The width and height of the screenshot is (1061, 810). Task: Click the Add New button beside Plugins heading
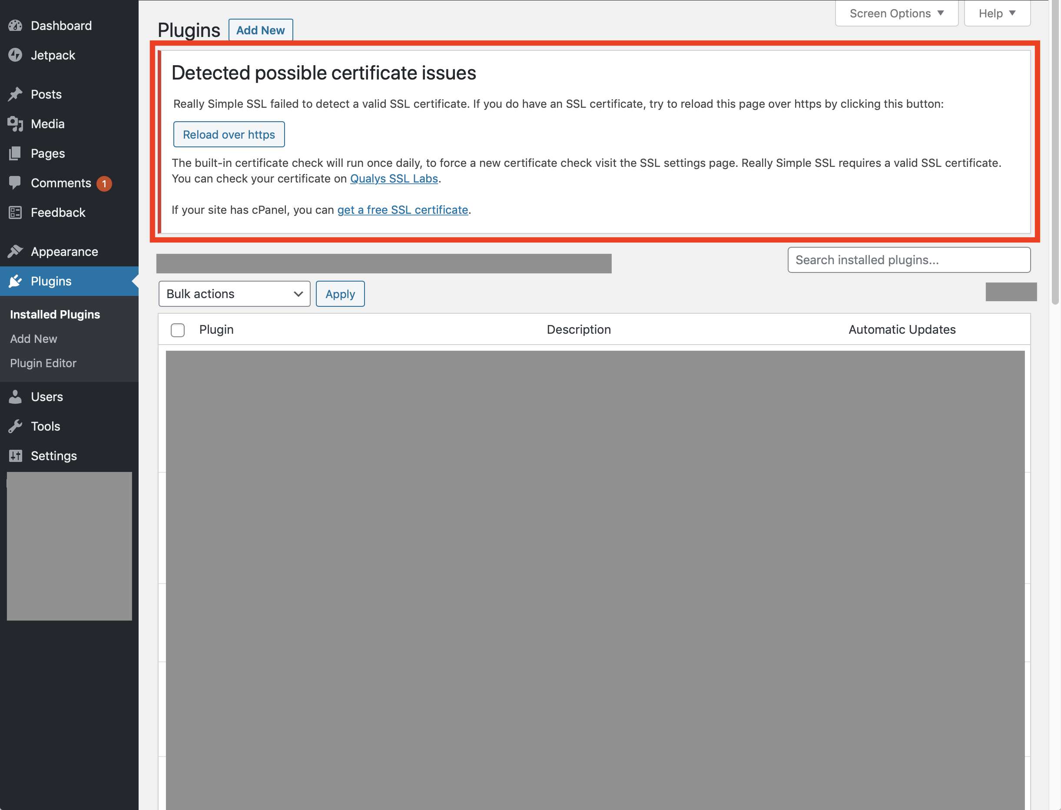[261, 30]
